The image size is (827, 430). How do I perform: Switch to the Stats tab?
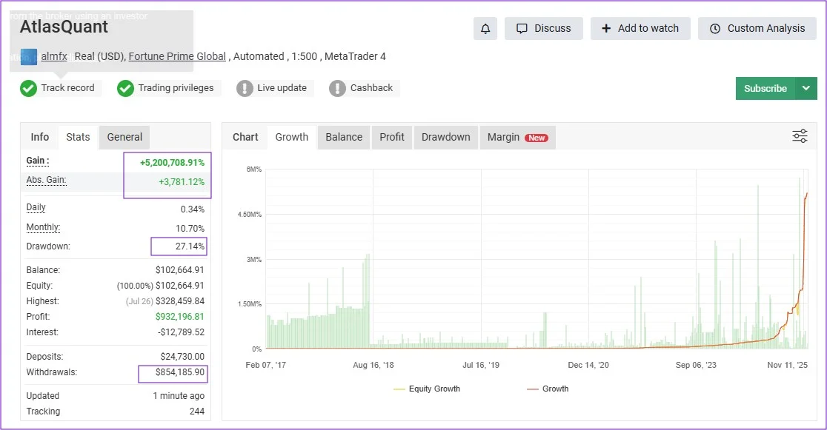[78, 137]
